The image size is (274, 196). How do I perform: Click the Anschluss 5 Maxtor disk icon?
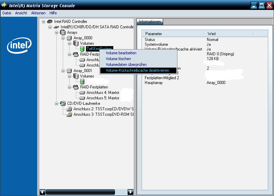(82, 98)
